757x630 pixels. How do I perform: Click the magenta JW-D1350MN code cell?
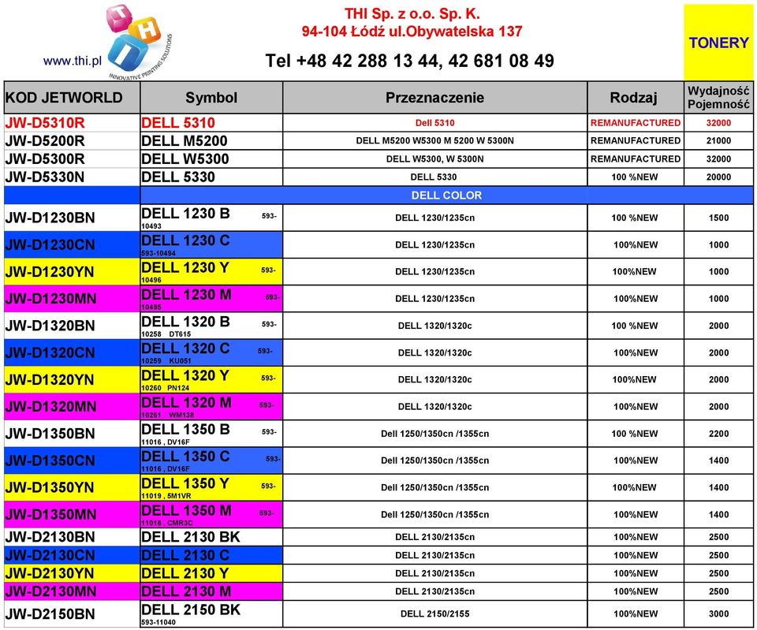72,515
